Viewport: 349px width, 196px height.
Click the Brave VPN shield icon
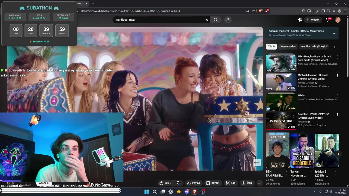339,11
